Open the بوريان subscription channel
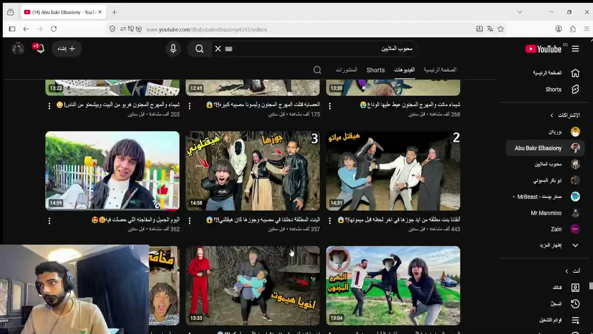 [x=563, y=132]
